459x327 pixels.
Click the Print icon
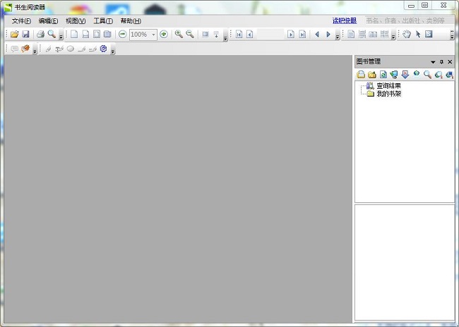(x=40, y=35)
